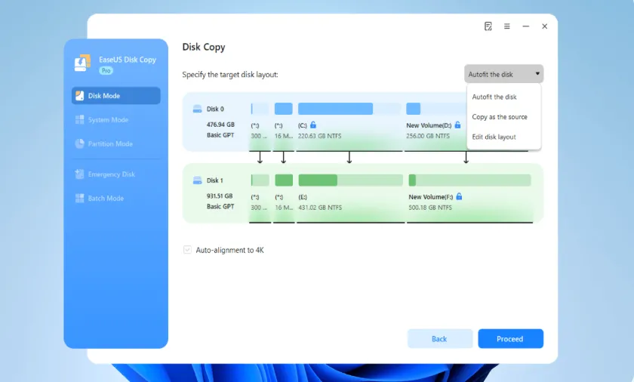Close the EaseUS Disk Copy window
This screenshot has height=382, width=634.
[545, 26]
